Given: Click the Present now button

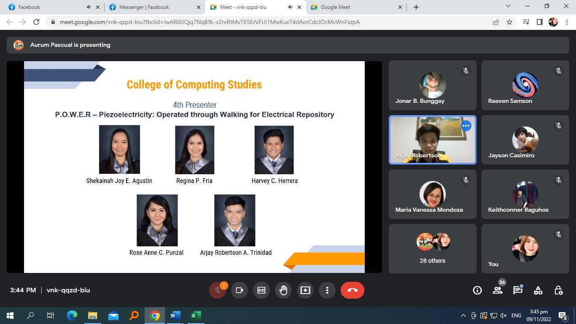Looking at the screenshot, I should click(x=305, y=290).
